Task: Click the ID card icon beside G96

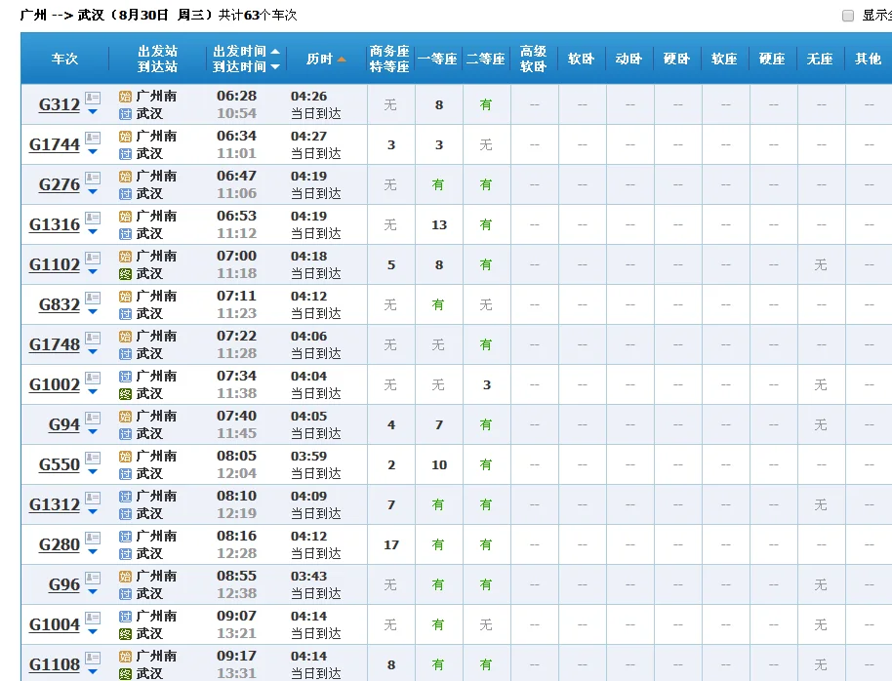Action: pyautogui.click(x=93, y=578)
